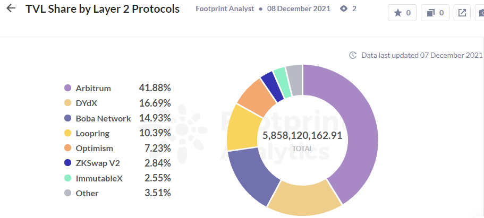Viewport: 484px width, 218px height.
Task: Click the Optimism orange legend dot
Action: [x=67, y=149]
